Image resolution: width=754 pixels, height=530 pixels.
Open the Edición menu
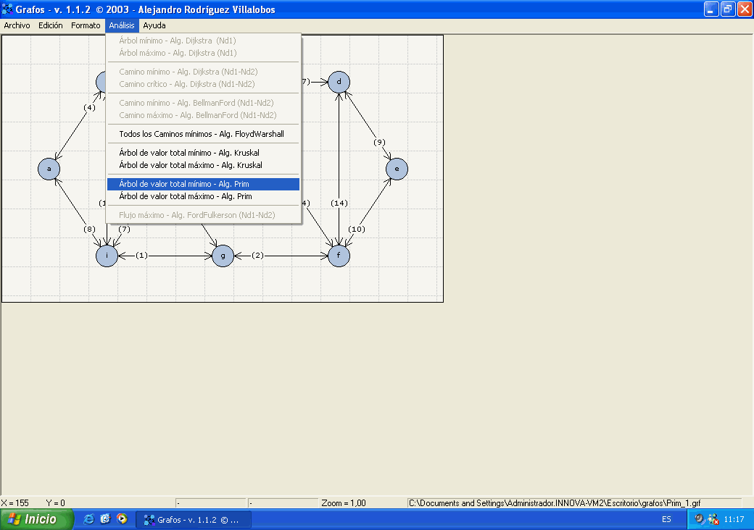coord(51,25)
